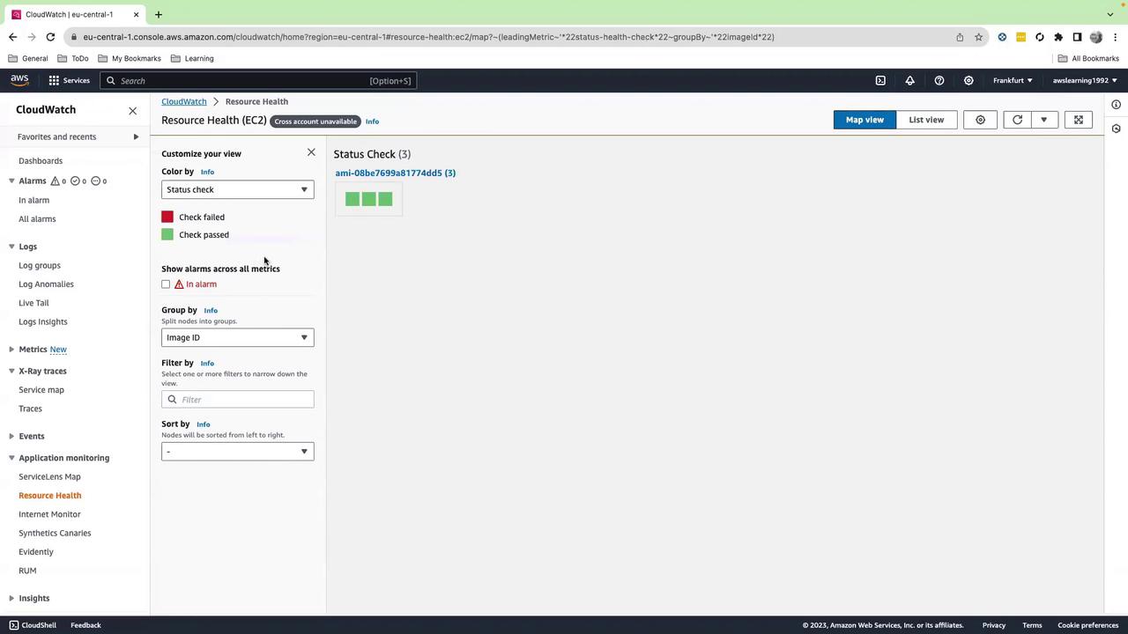The height and width of the screenshot is (634, 1128).
Task: Open the ami-08be7699a81774dd5 group link
Action: click(x=396, y=173)
